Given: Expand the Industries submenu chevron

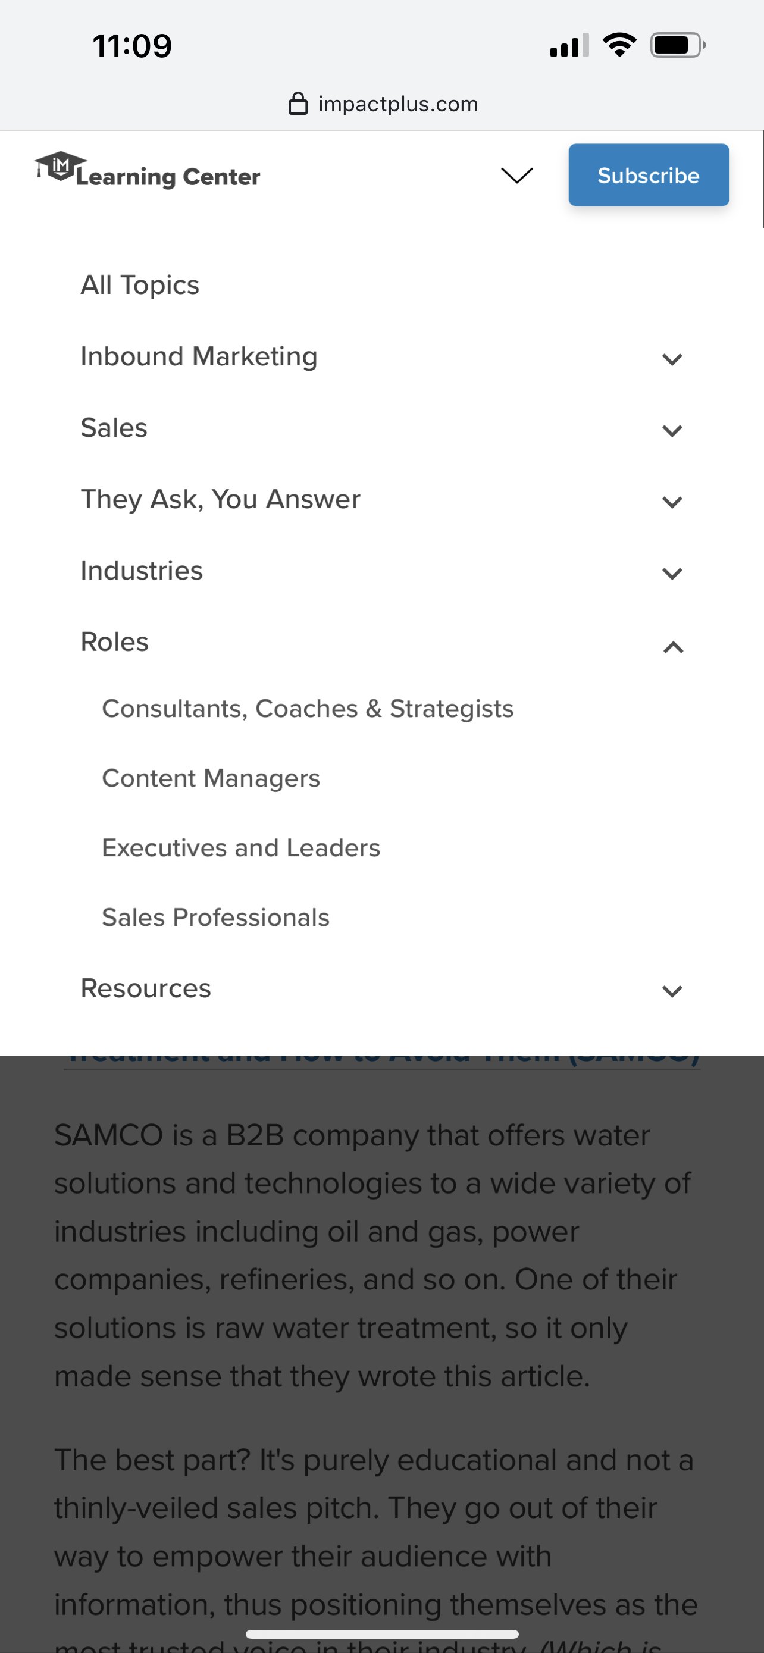Looking at the screenshot, I should [672, 572].
